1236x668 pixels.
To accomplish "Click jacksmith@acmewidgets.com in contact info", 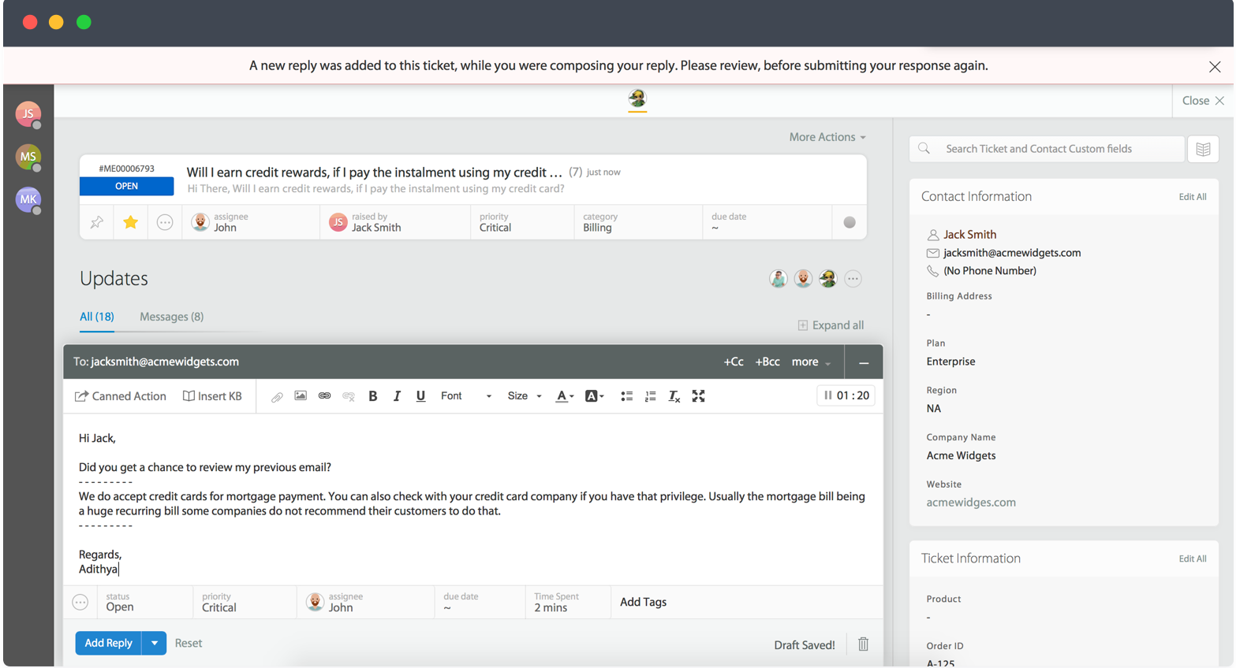I will (x=1012, y=253).
